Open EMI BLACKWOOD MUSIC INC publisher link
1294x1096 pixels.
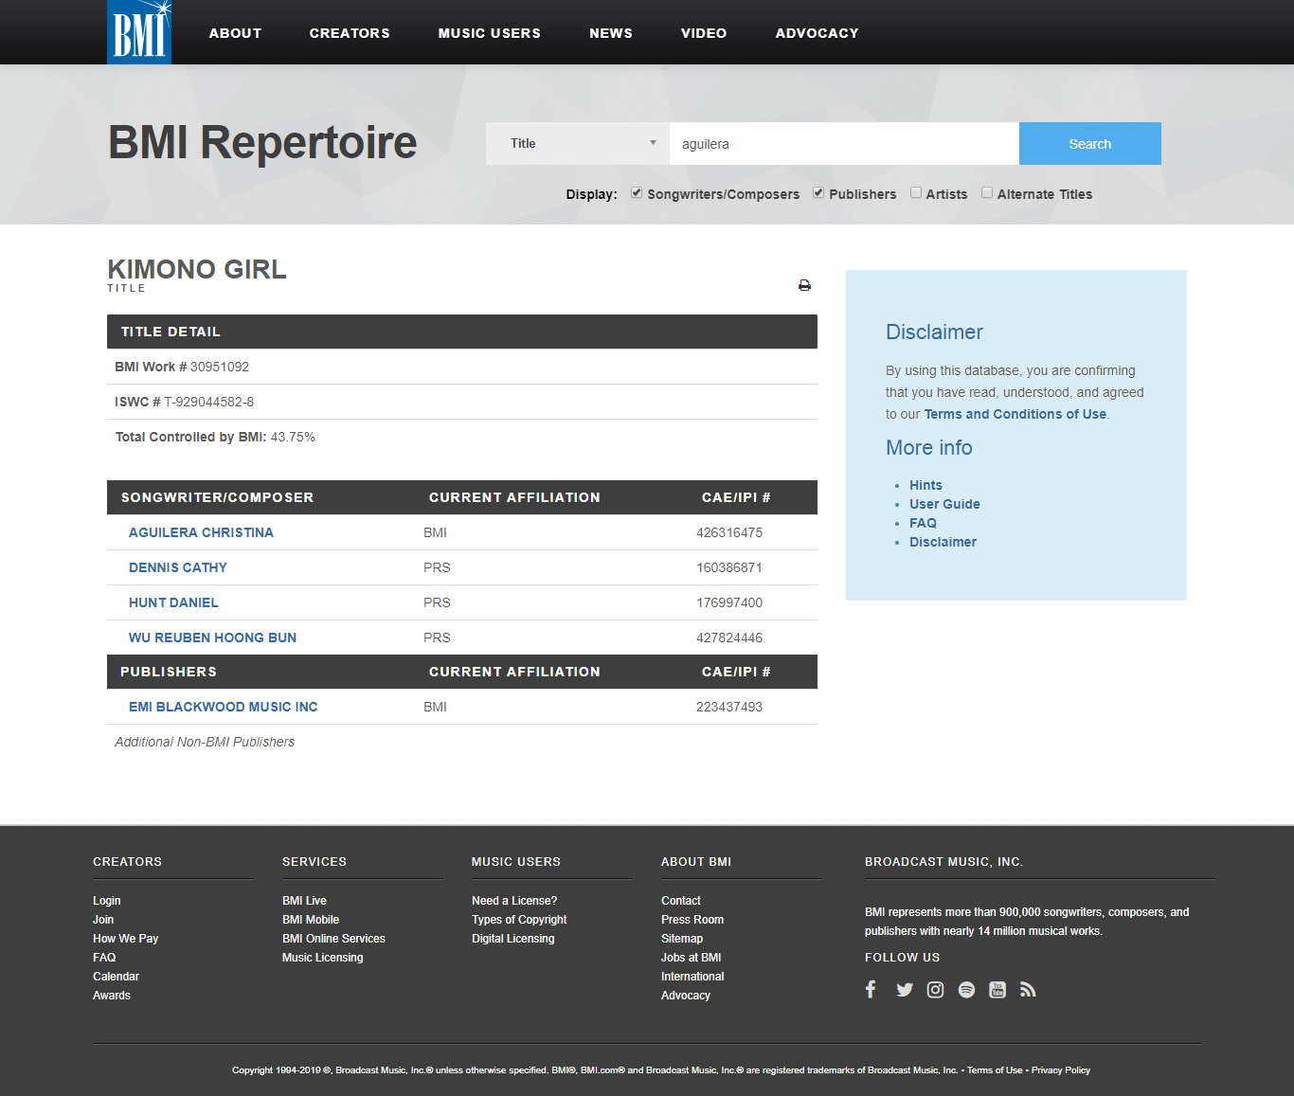pyautogui.click(x=224, y=707)
